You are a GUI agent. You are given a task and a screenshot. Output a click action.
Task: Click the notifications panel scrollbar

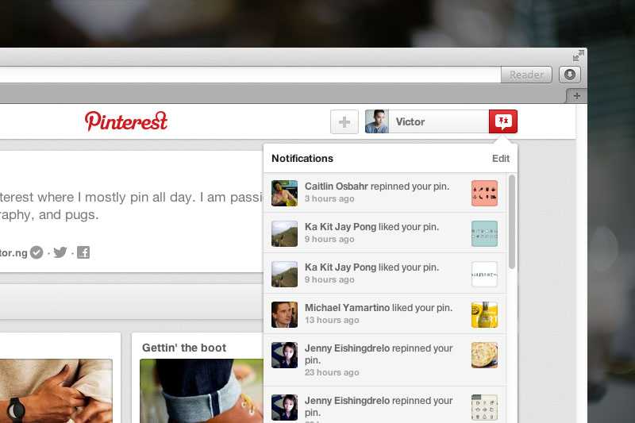click(512, 222)
